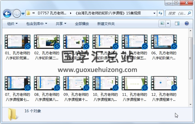Click the folder icon in address bar
This screenshot has width=195, height=124.
click(28, 13)
